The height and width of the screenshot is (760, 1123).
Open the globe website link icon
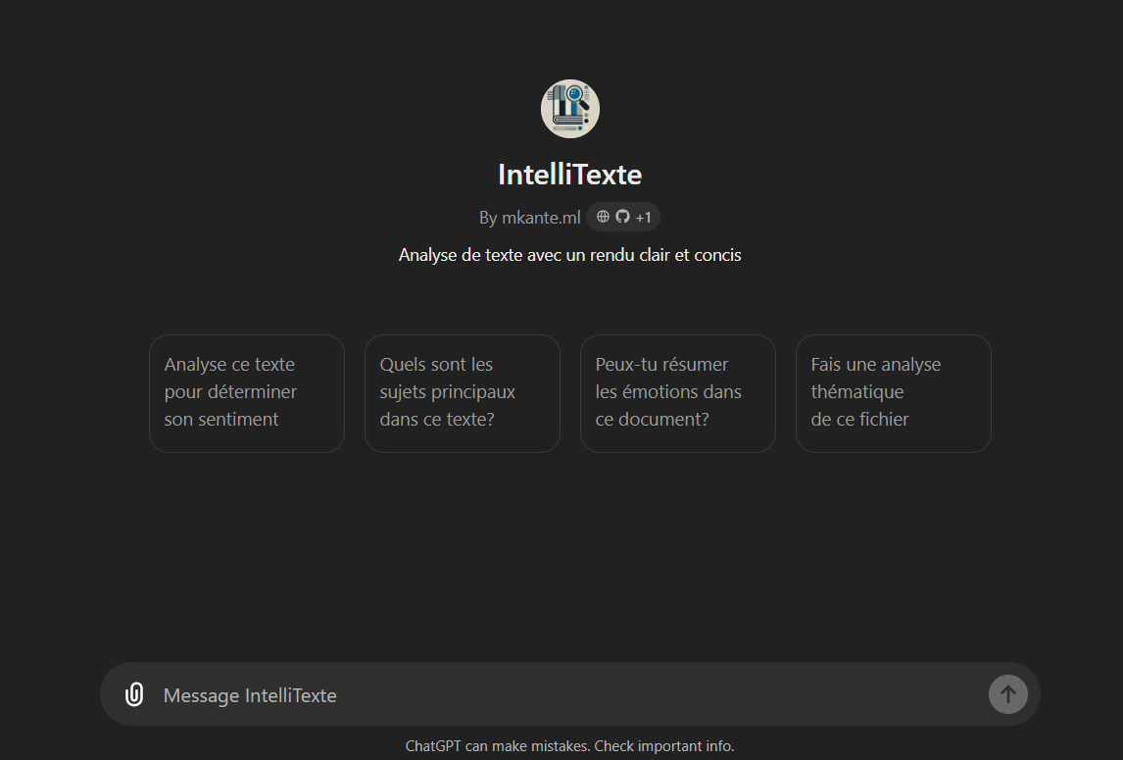(603, 217)
